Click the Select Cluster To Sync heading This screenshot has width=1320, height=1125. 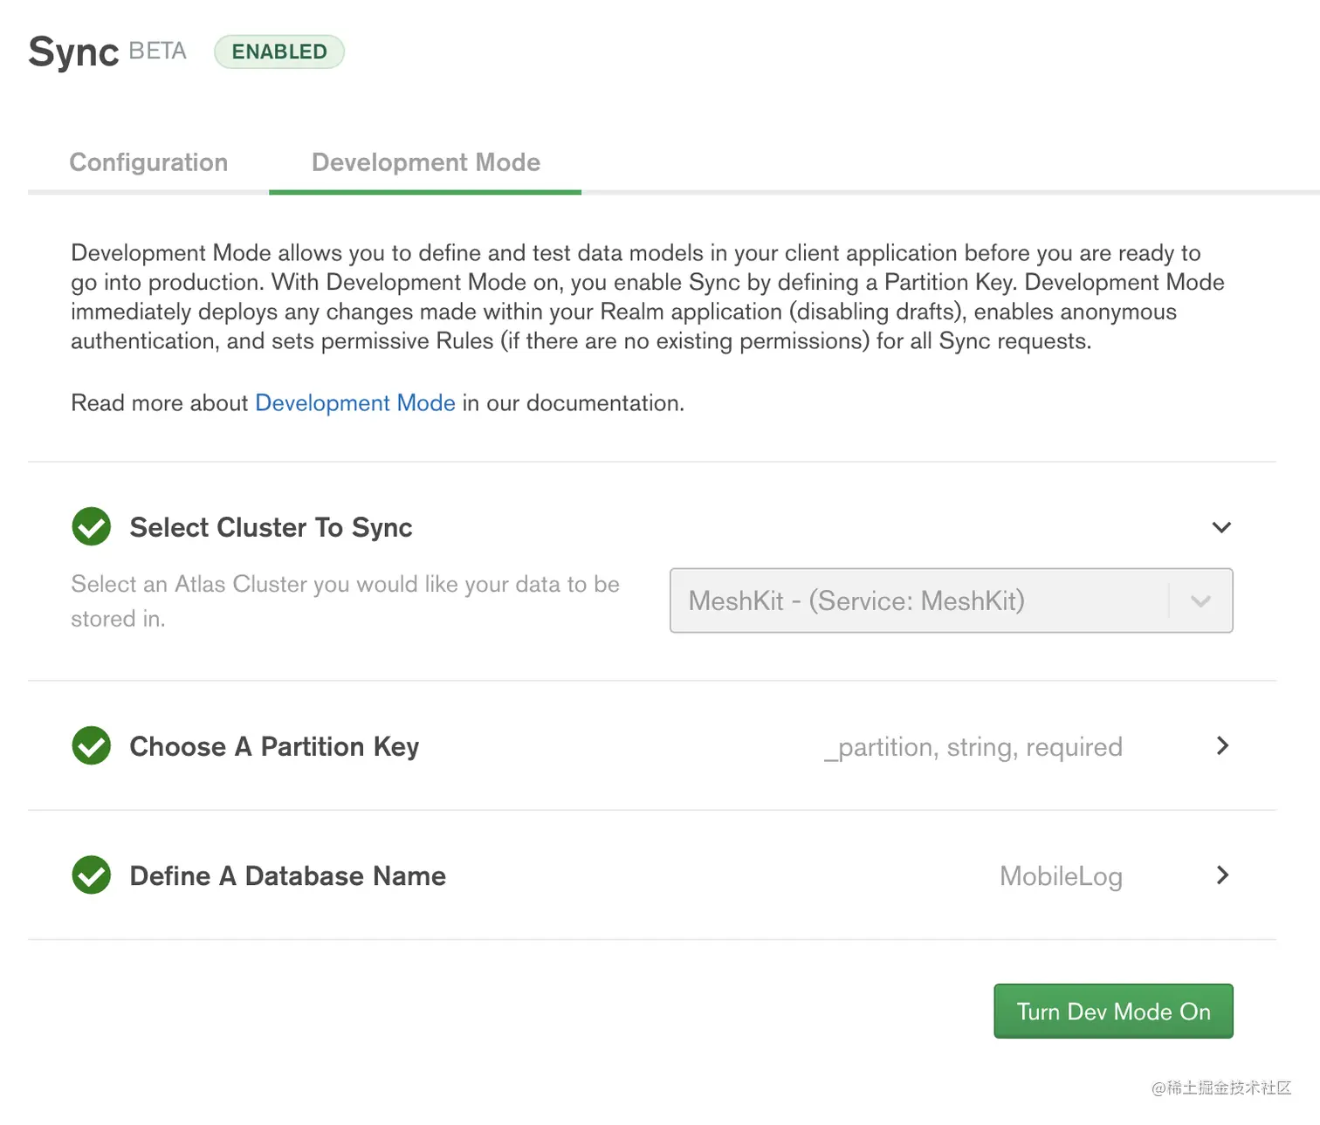pyautogui.click(x=271, y=527)
